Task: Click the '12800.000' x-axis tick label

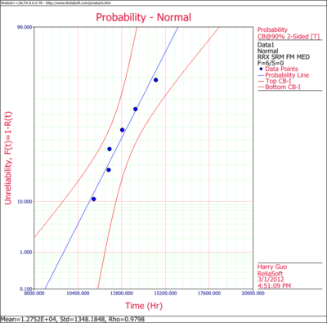Action: [x=122, y=294]
